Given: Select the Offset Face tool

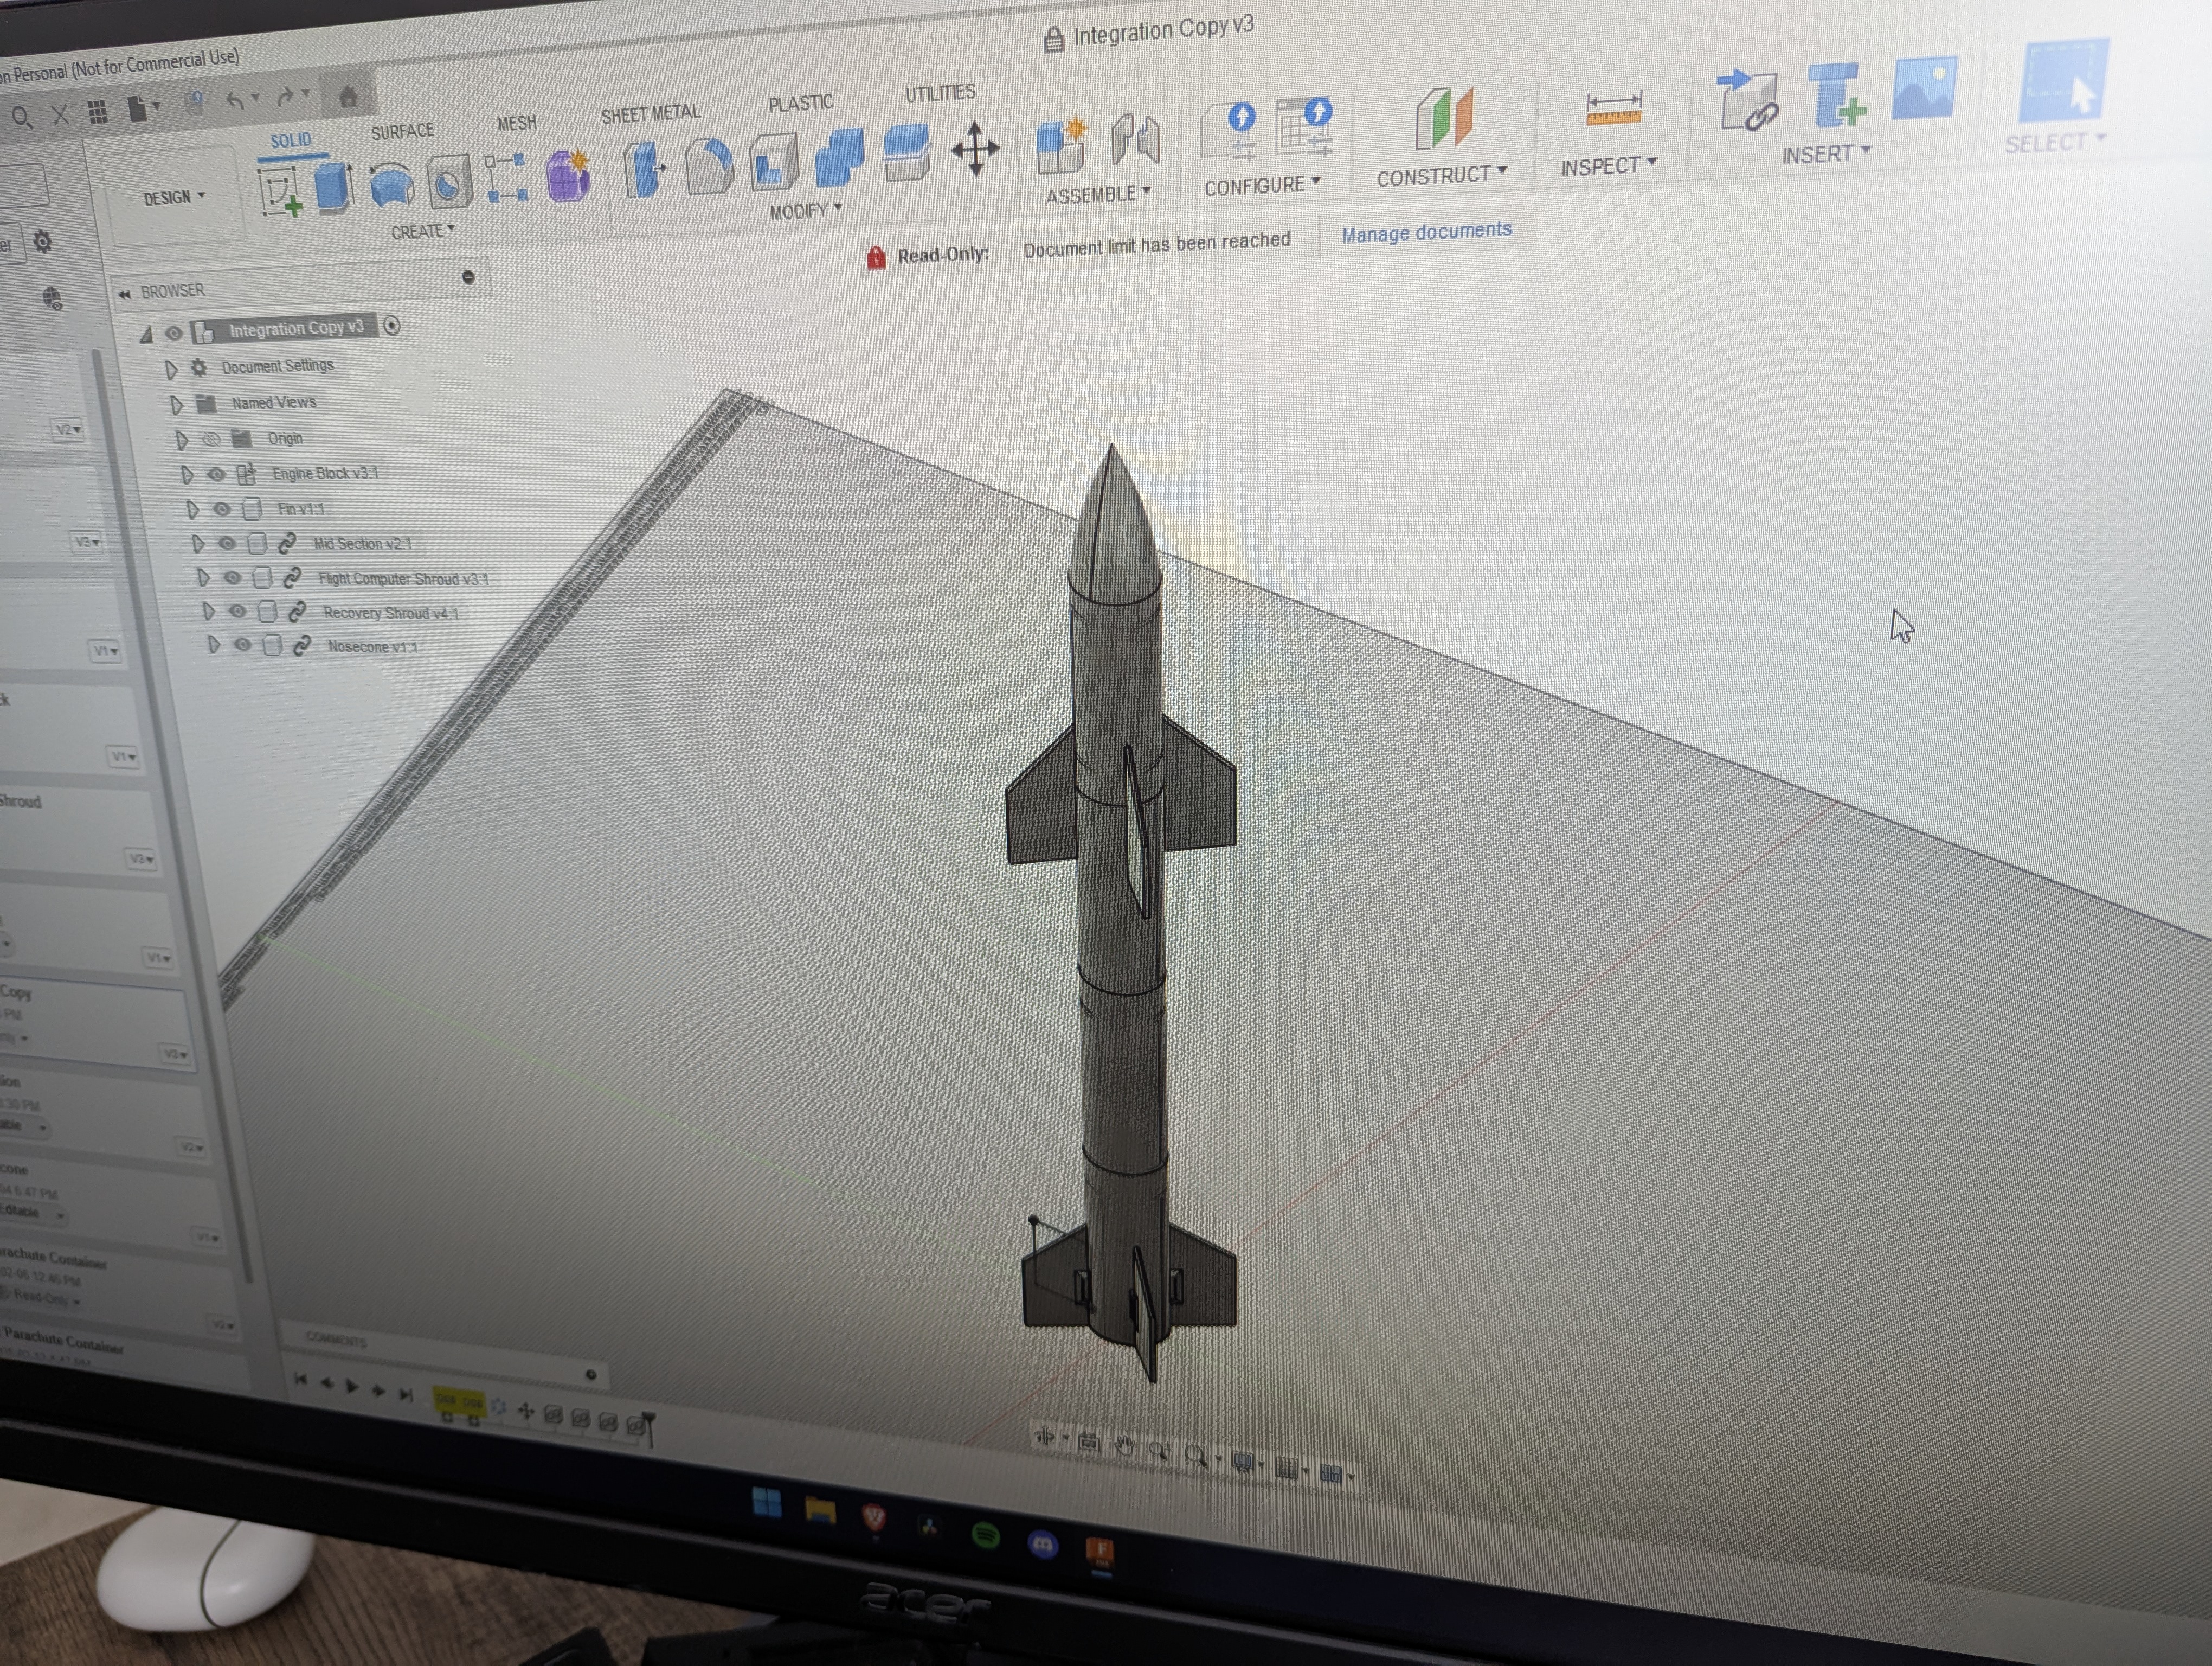Looking at the screenshot, I should tap(906, 153).
